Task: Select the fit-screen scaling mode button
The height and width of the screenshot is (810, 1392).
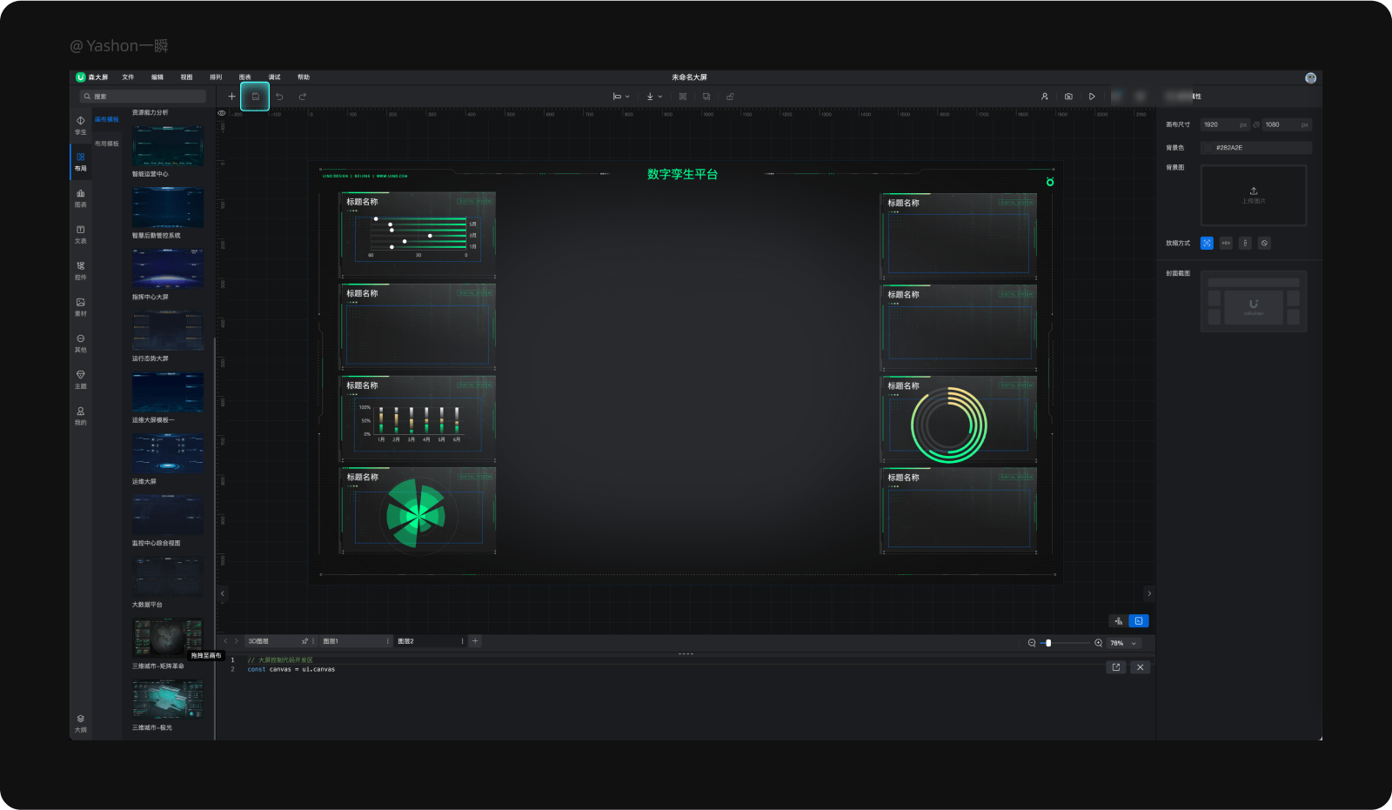Action: point(1207,243)
